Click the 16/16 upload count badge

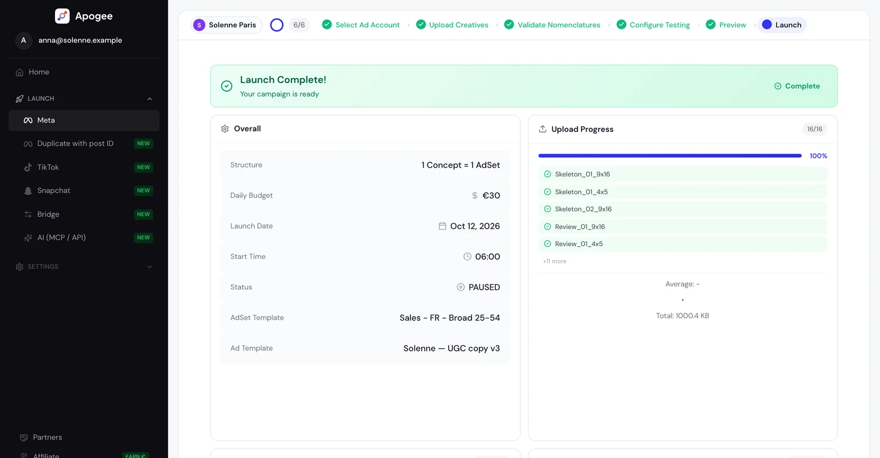[815, 129]
